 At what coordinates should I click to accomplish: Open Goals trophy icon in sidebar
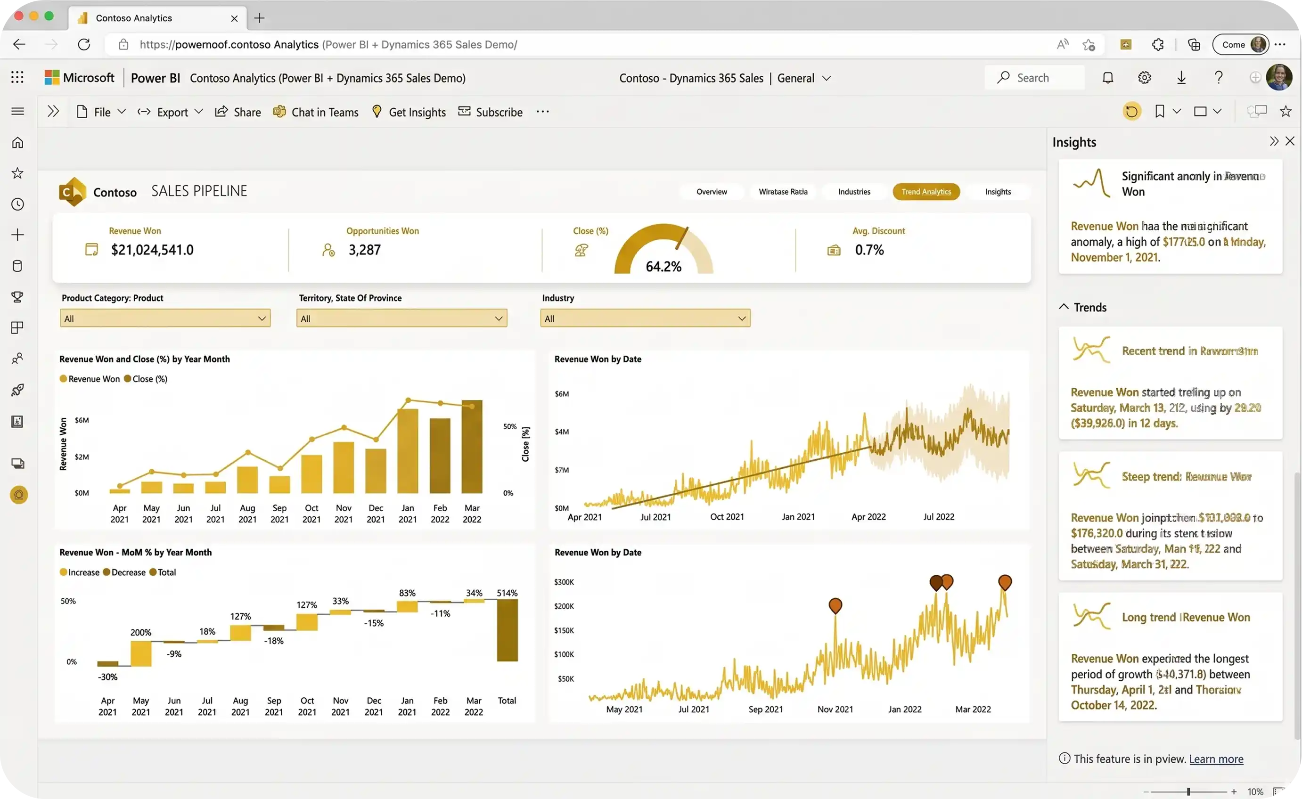17,296
